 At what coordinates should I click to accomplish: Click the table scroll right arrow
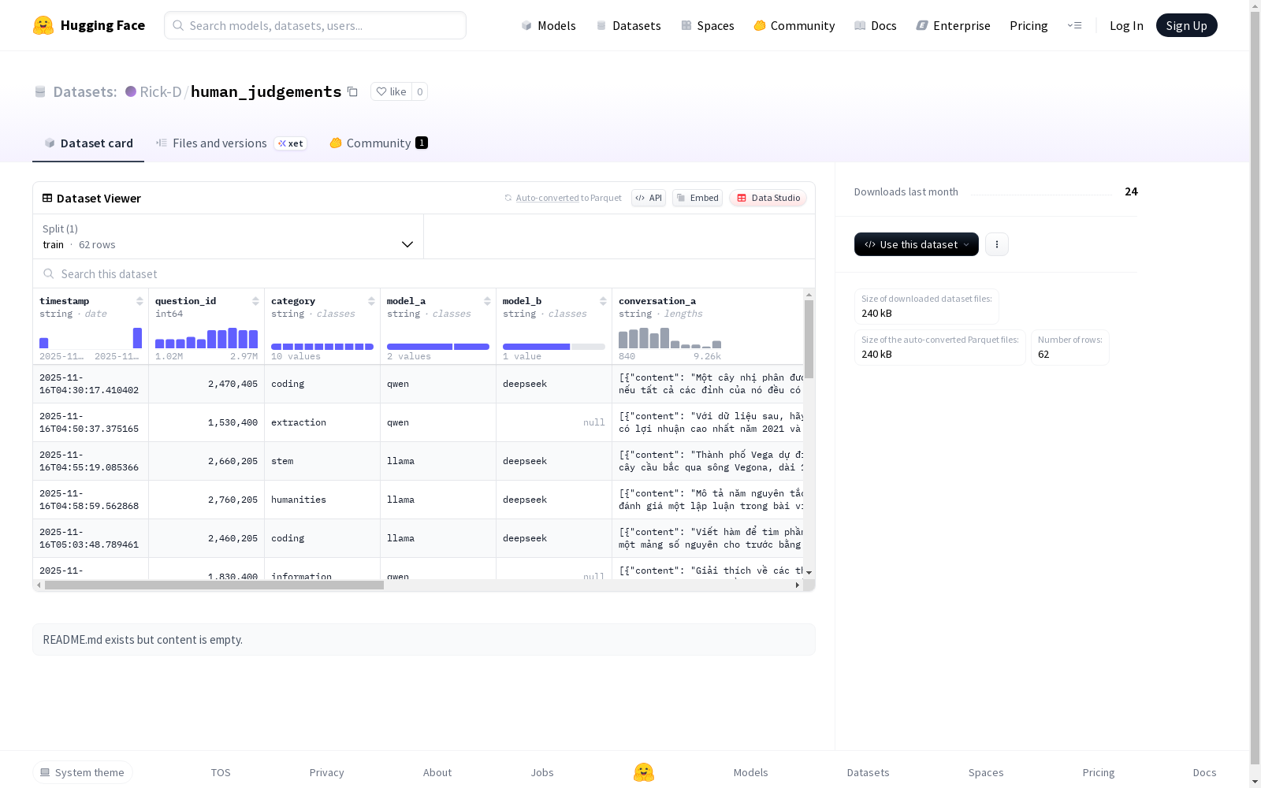798,585
